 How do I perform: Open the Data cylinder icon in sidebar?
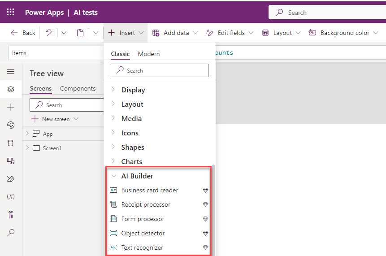11,143
